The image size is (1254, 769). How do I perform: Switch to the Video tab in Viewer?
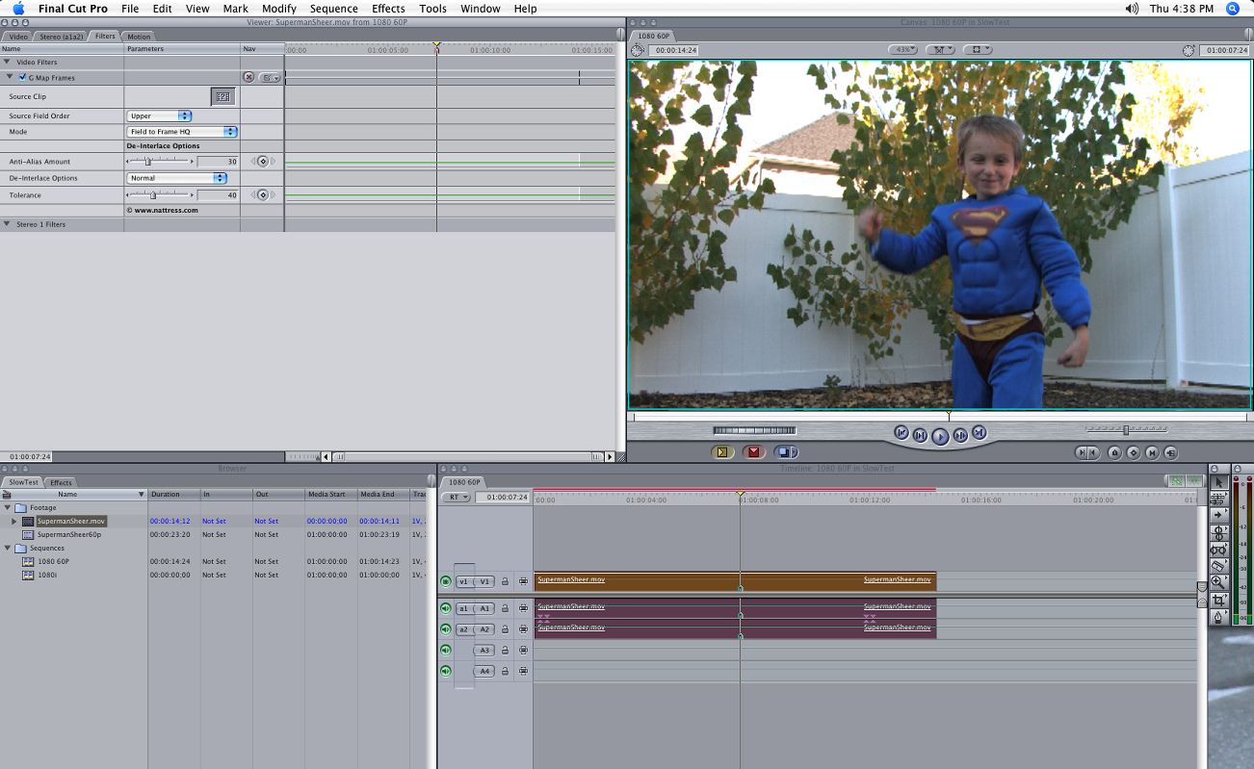click(x=18, y=37)
